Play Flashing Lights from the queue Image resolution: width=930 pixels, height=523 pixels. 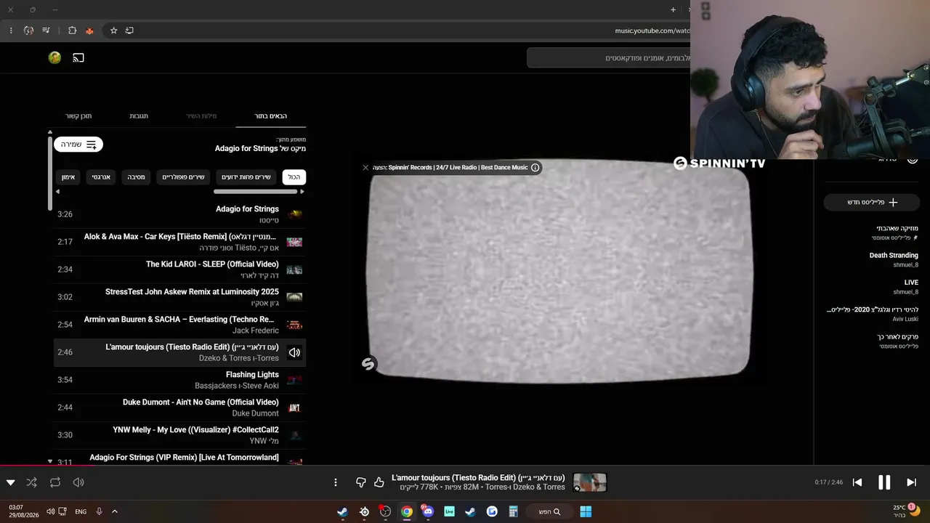point(179,380)
